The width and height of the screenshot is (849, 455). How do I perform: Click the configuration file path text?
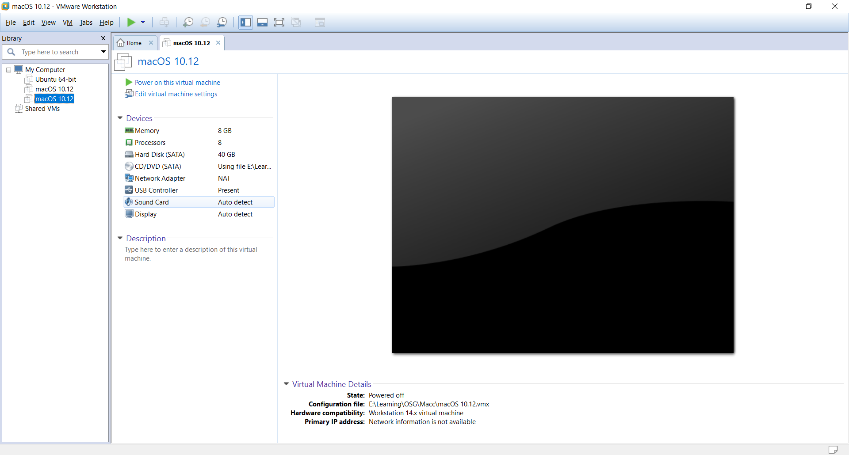pos(429,404)
